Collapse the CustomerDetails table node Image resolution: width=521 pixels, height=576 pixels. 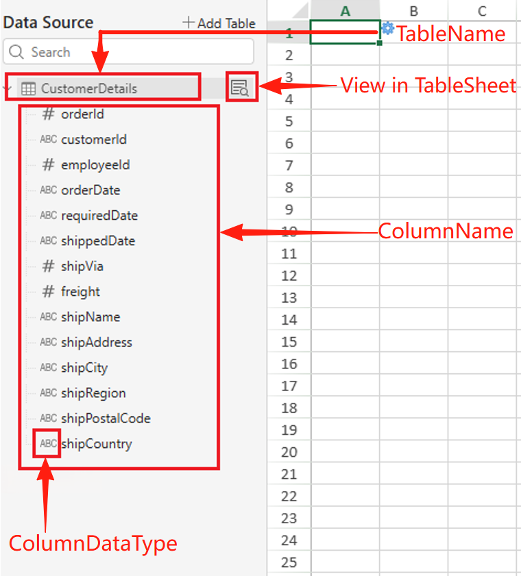pyautogui.click(x=8, y=88)
